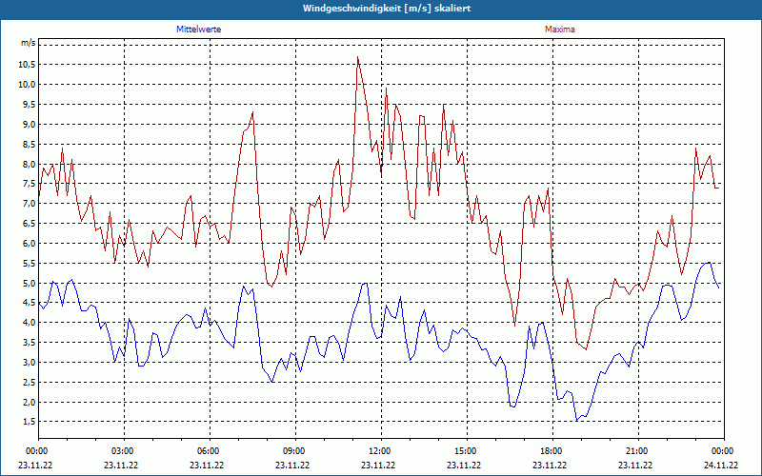Screen dimensions: 762x476
Task: Click the 23.11.22 date under 12:00
Action: [378, 465]
